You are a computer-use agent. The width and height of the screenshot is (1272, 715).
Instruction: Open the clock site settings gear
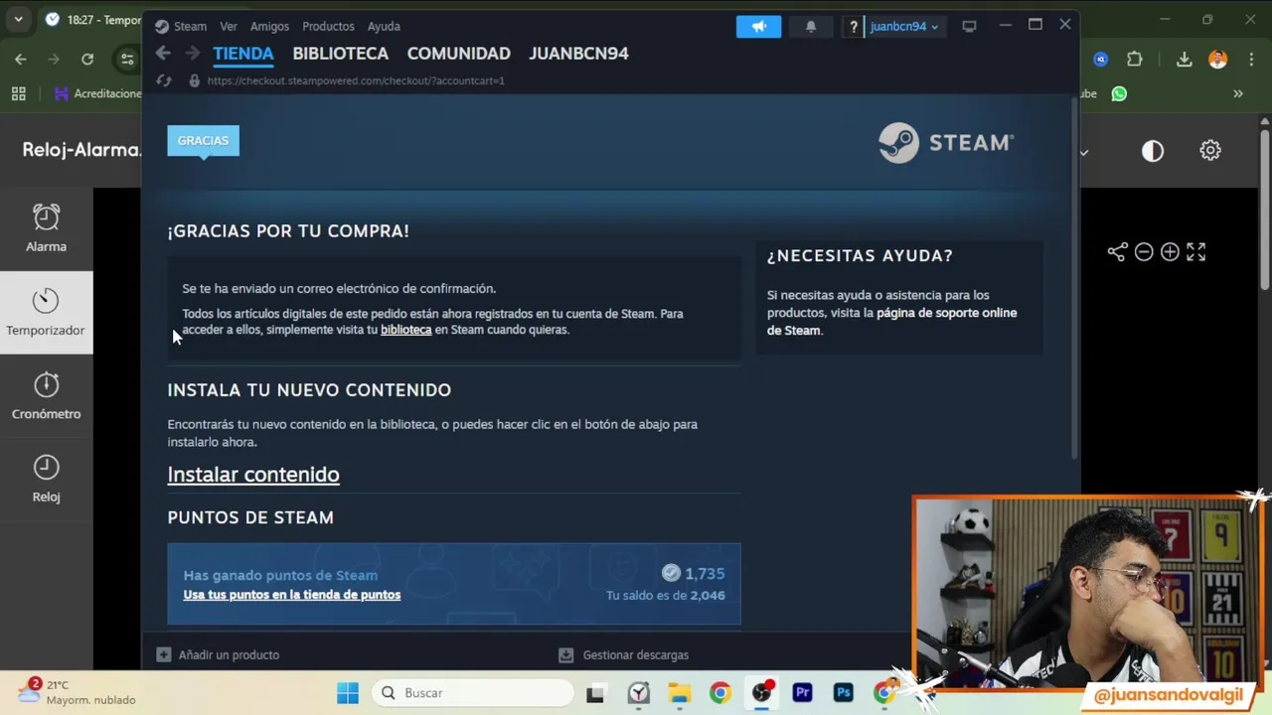click(1209, 150)
